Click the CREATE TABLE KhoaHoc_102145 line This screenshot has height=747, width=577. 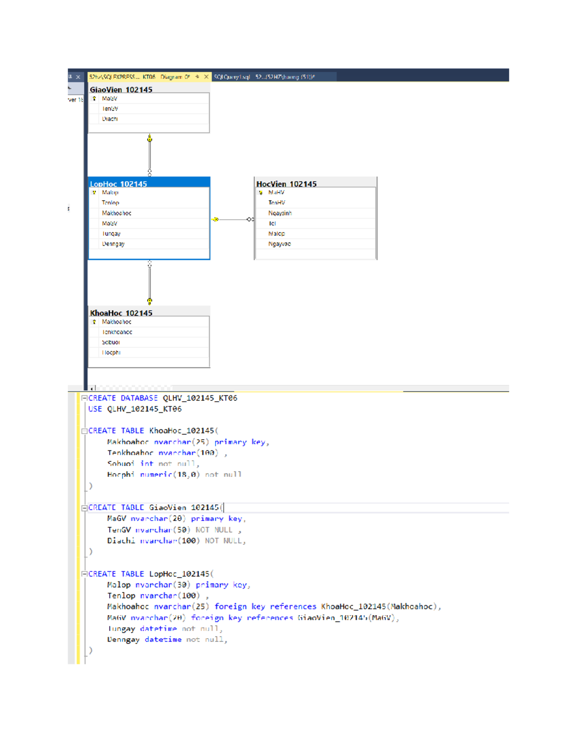(x=153, y=431)
